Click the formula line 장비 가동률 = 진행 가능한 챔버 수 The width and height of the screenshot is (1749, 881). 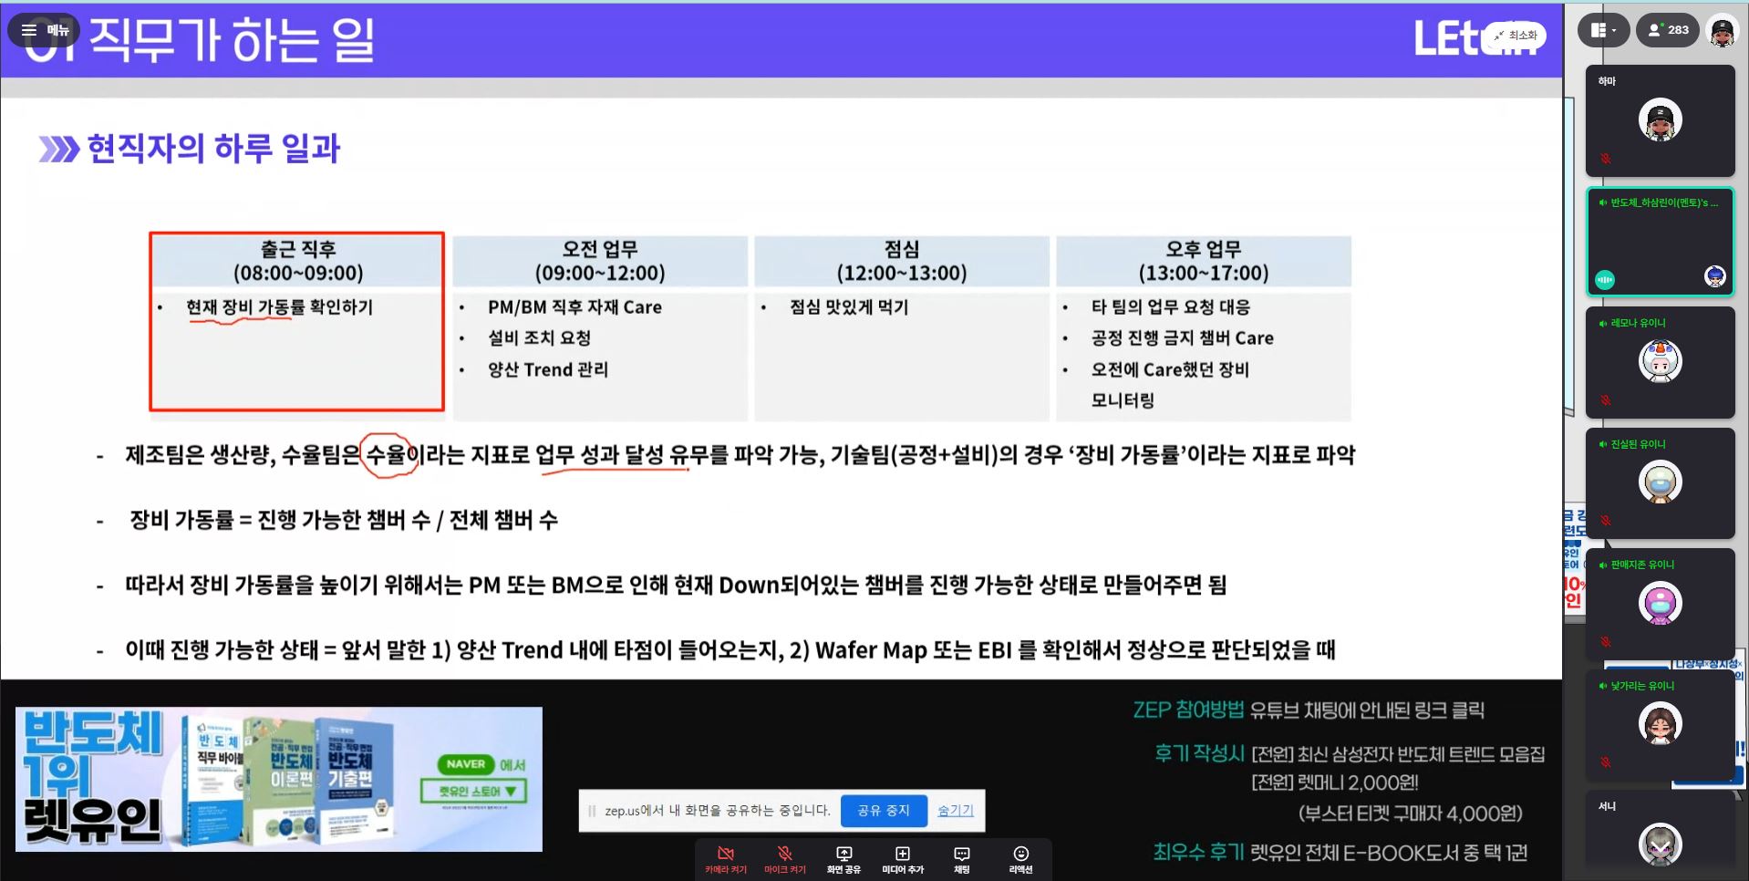pos(344,520)
